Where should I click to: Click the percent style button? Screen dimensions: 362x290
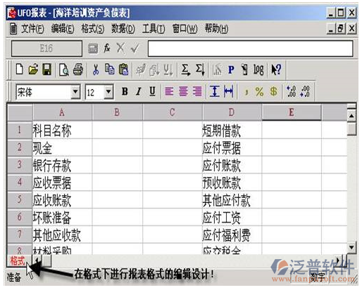259,91
